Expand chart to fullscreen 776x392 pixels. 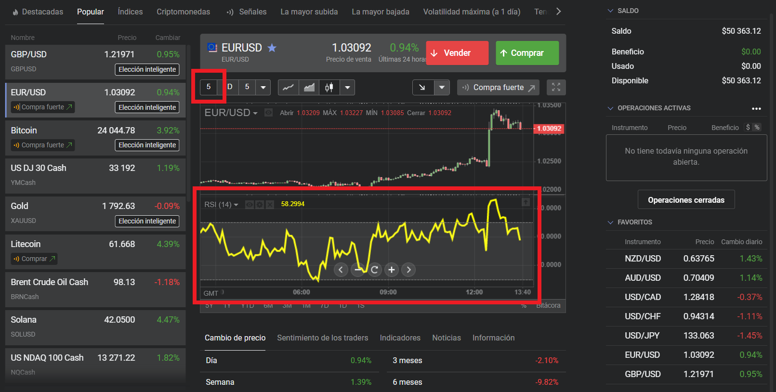click(x=556, y=87)
